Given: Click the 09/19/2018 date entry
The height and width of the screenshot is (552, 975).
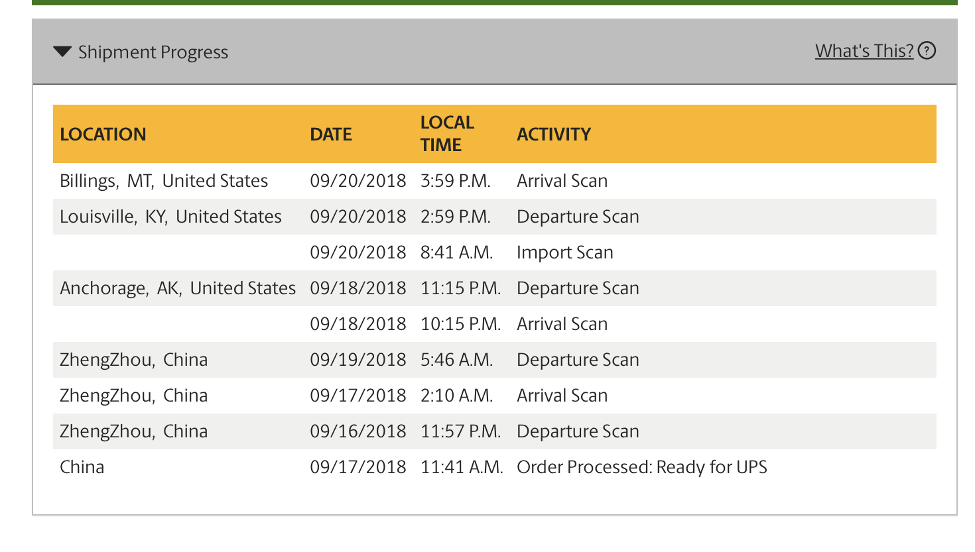Looking at the screenshot, I should click(x=358, y=360).
